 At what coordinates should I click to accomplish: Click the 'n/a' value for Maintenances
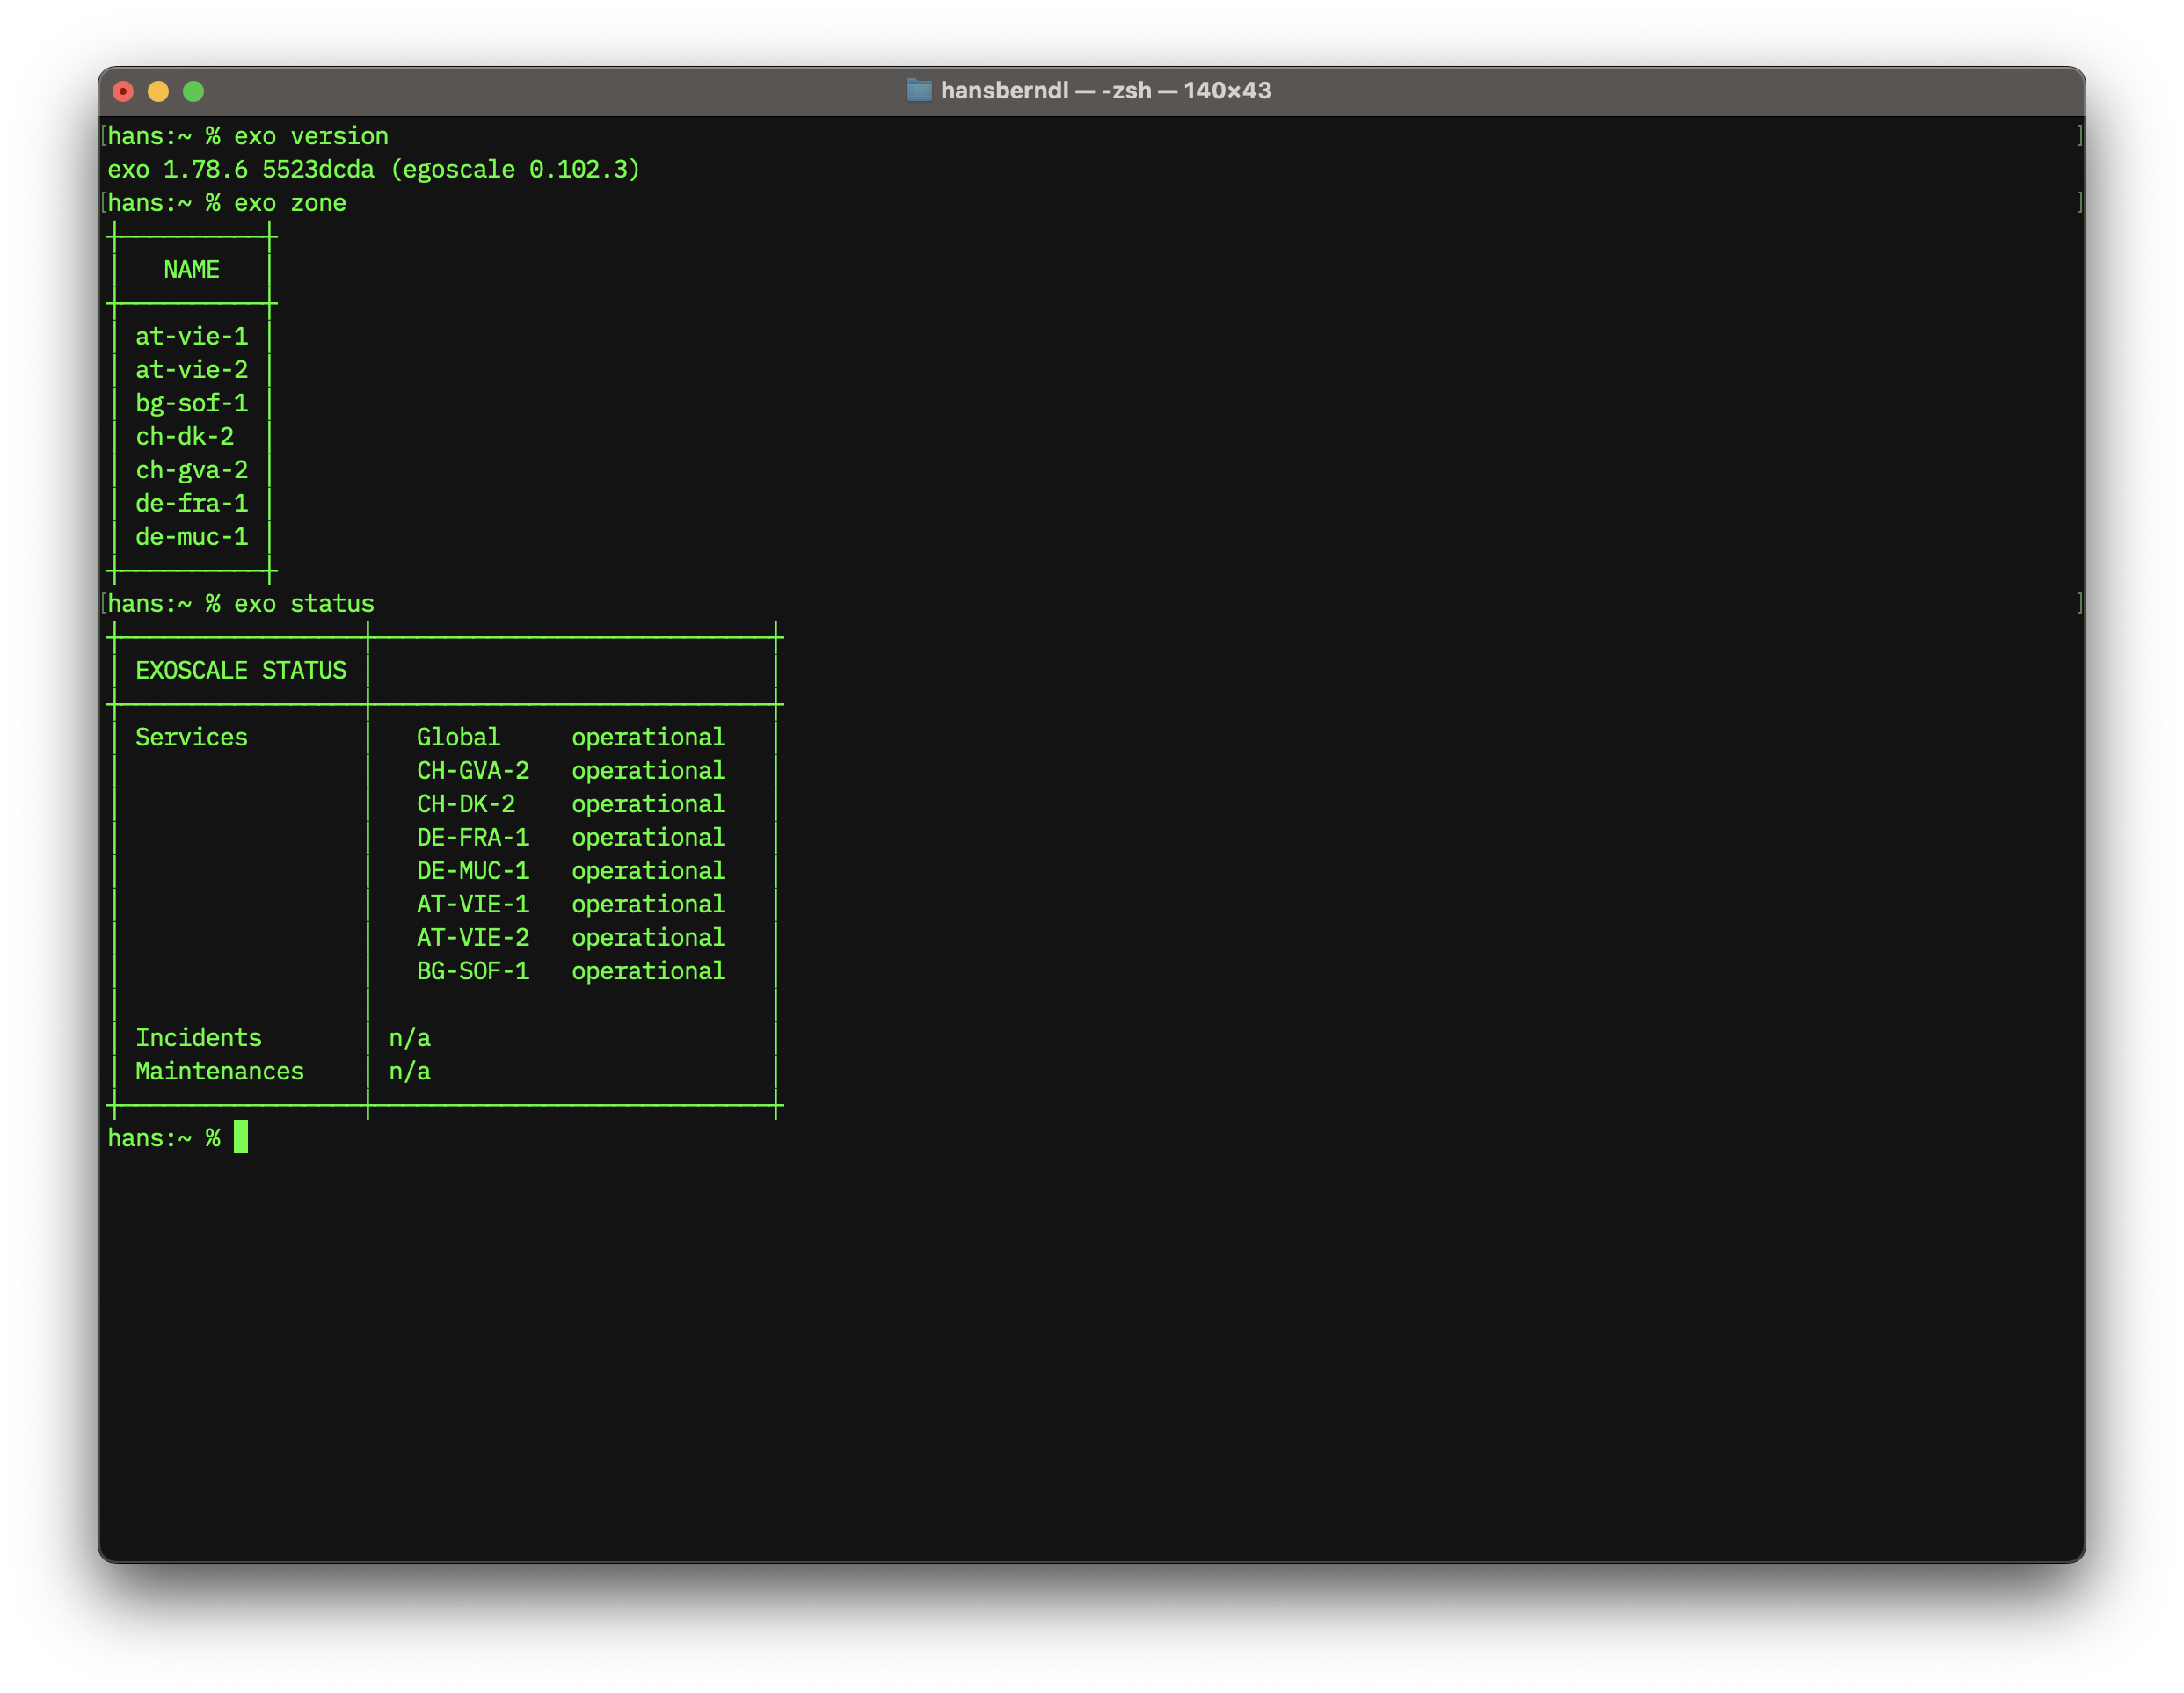coord(410,1071)
